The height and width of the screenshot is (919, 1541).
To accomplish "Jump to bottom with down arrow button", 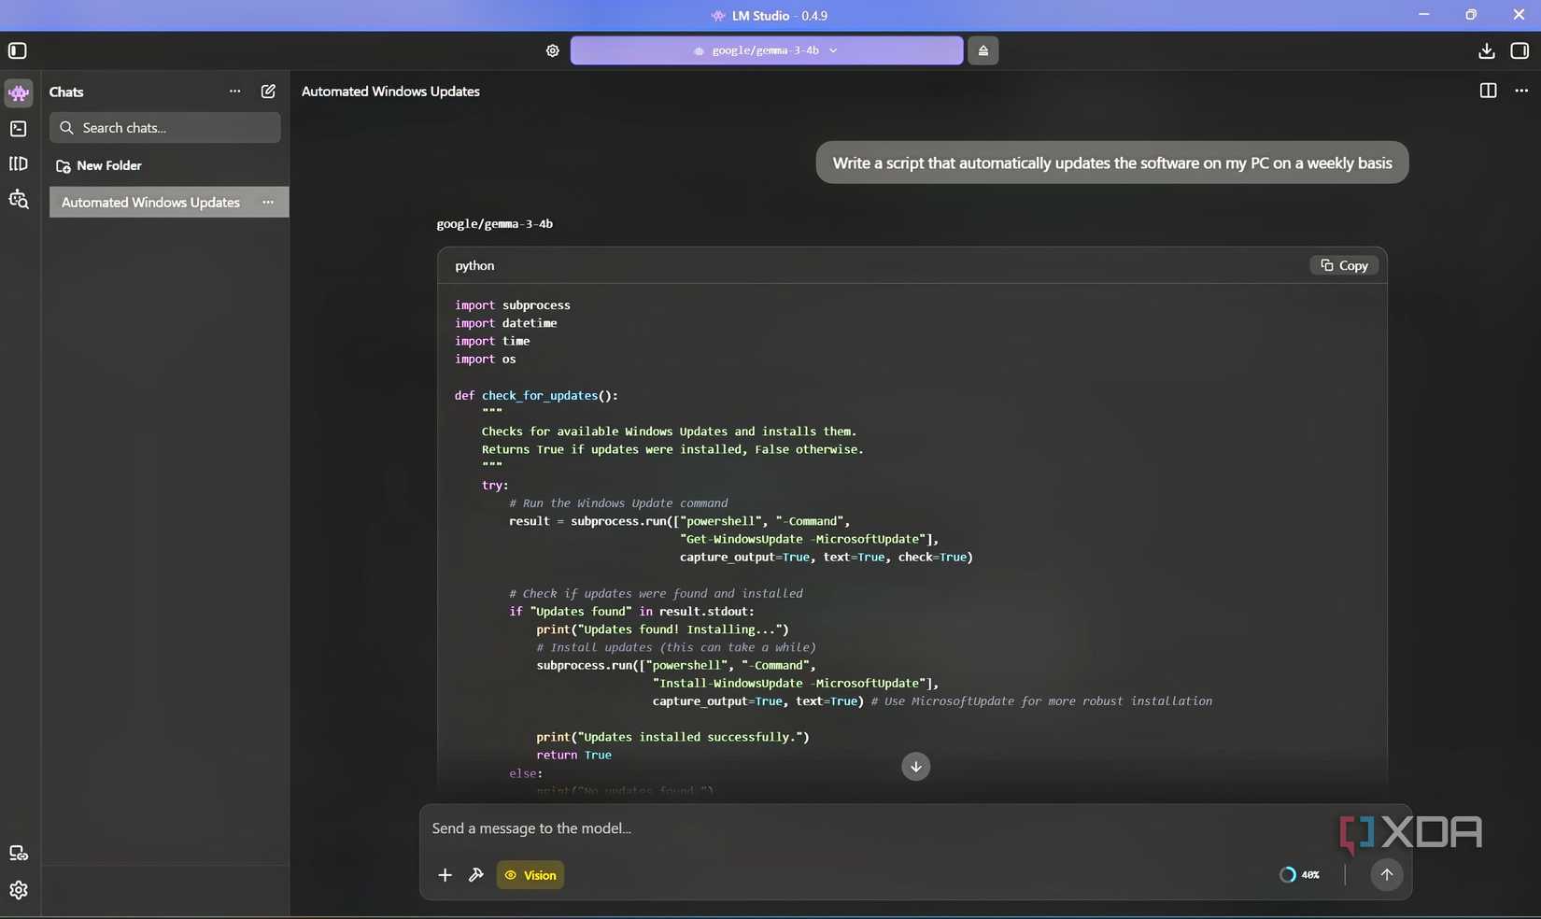I will (915, 767).
